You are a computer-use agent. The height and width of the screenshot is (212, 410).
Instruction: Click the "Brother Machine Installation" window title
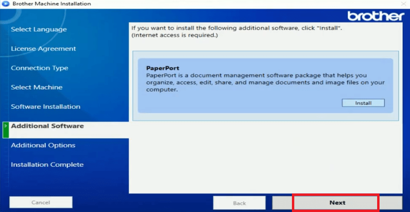(x=52, y=4)
